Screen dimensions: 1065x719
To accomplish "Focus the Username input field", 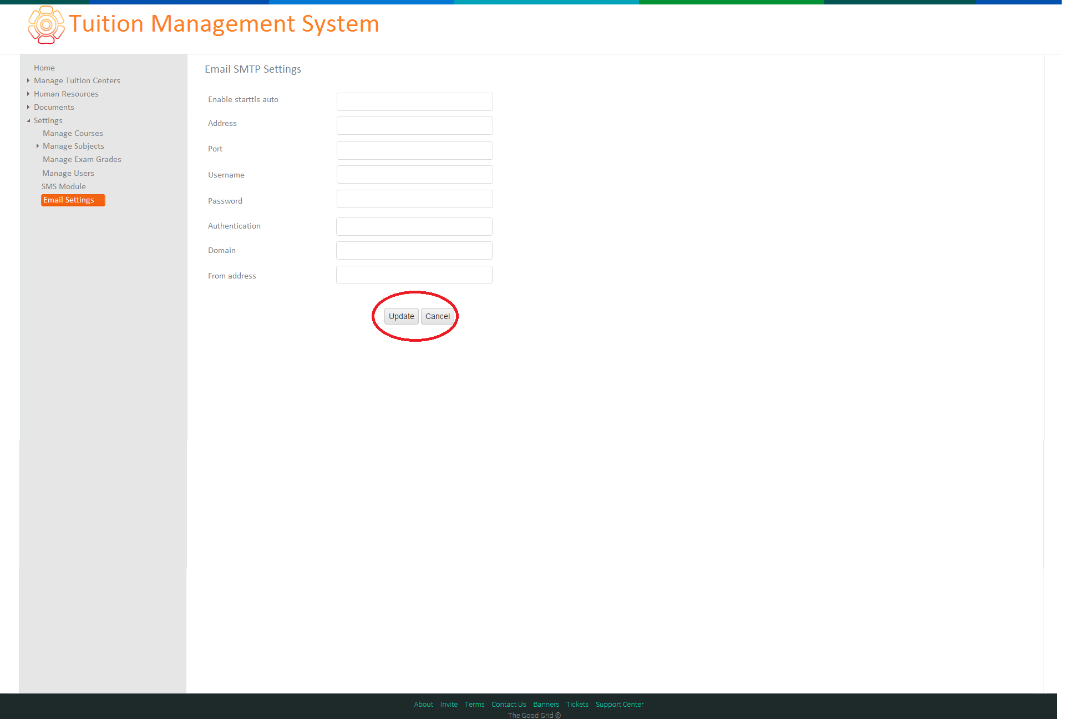I will click(x=414, y=174).
